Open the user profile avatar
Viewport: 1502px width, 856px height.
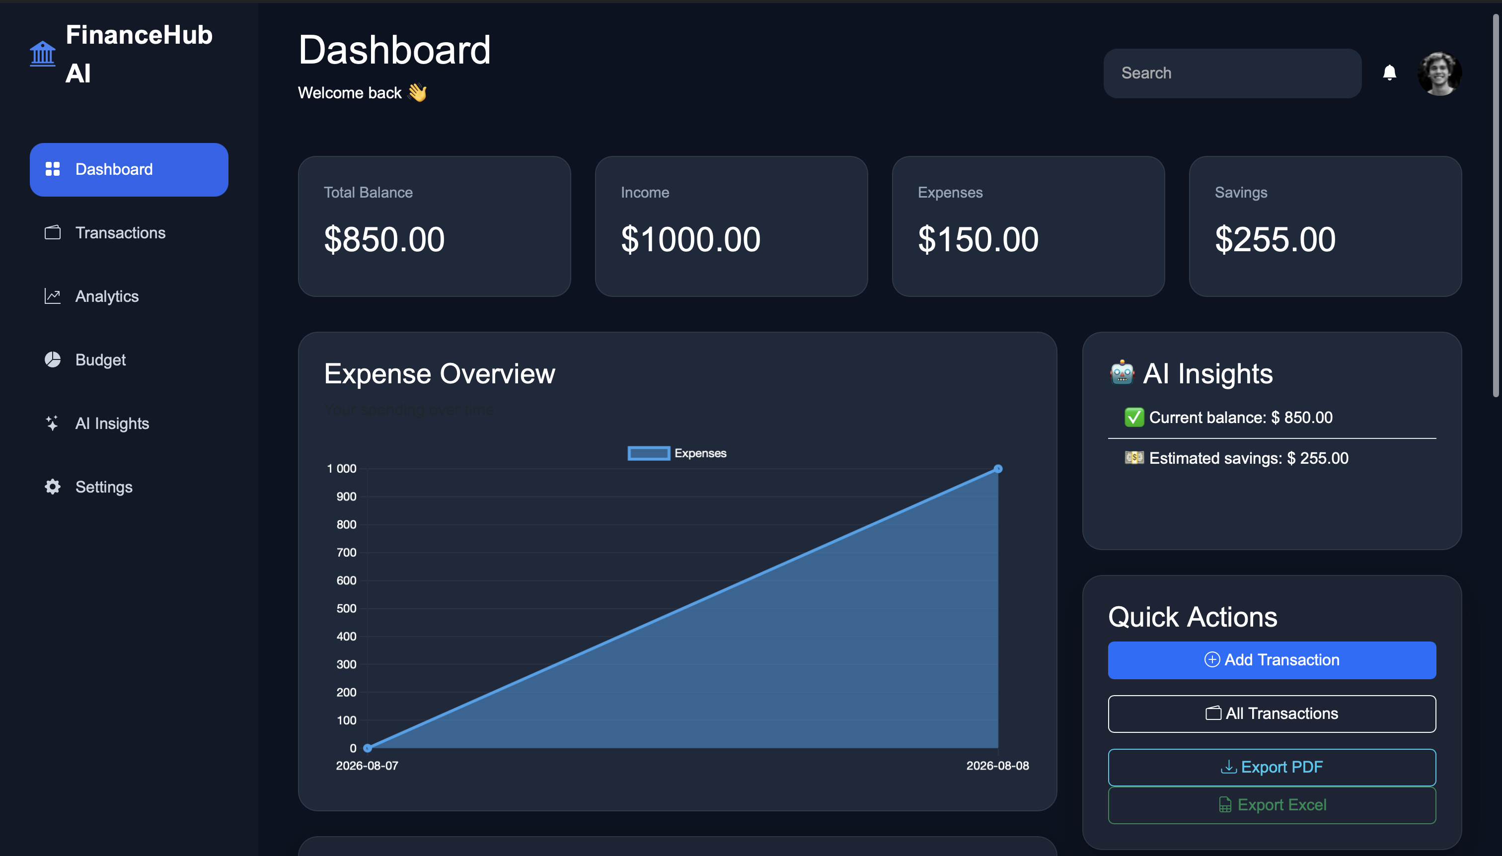1439,73
